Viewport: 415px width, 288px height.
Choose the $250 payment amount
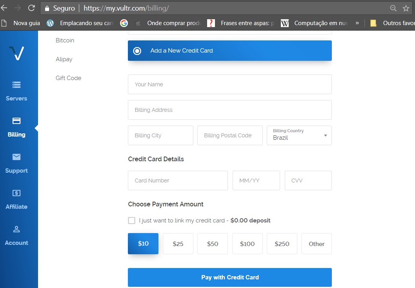click(282, 244)
